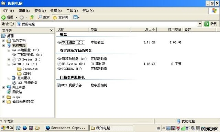The height and width of the screenshot is (132, 220).
Task: Sort by the 类型 column header
Action: (110, 30)
